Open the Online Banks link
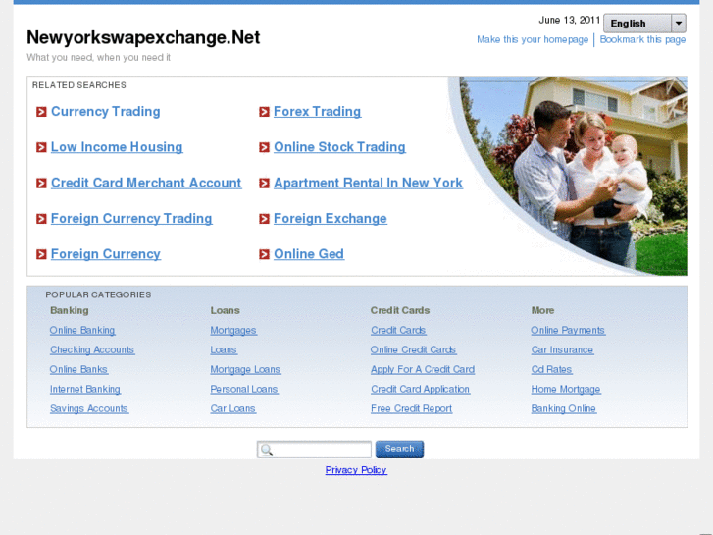Viewport: 713px width, 535px height. pyautogui.click(x=78, y=370)
